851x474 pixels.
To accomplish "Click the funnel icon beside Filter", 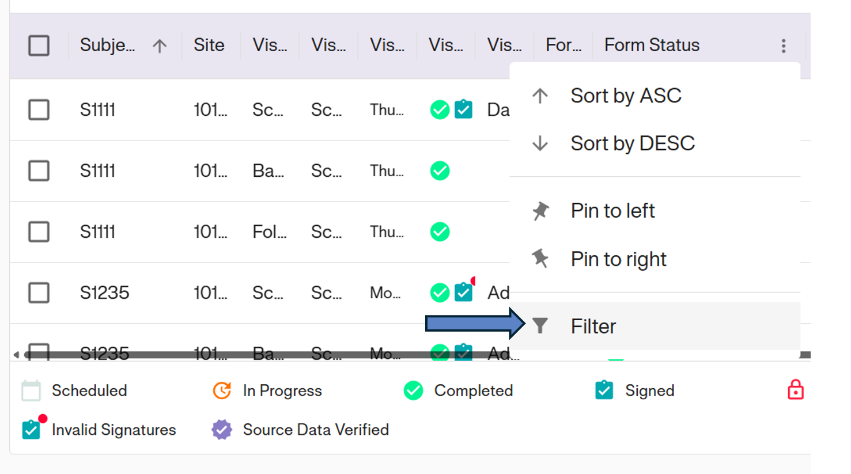I will pyautogui.click(x=540, y=325).
